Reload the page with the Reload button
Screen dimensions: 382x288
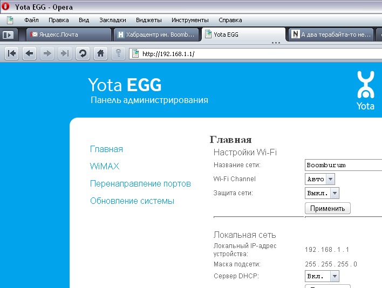(x=83, y=53)
